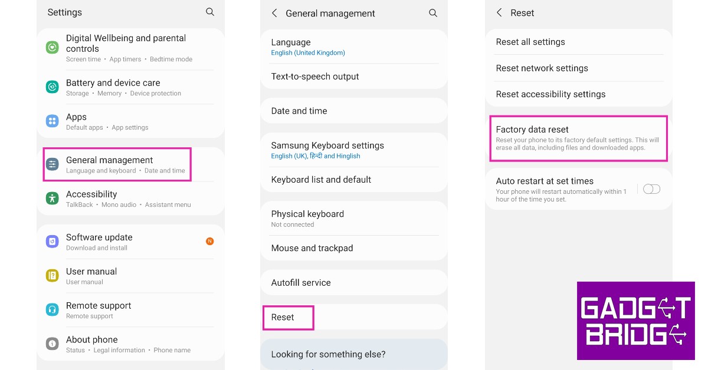Tap the orange notification badge on Software update
The height and width of the screenshot is (370, 708).
[209, 242]
